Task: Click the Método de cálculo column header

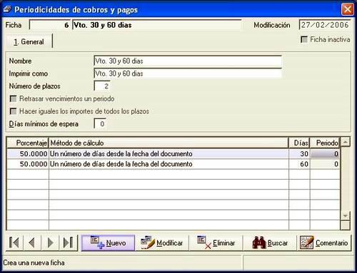Action: coord(169,143)
